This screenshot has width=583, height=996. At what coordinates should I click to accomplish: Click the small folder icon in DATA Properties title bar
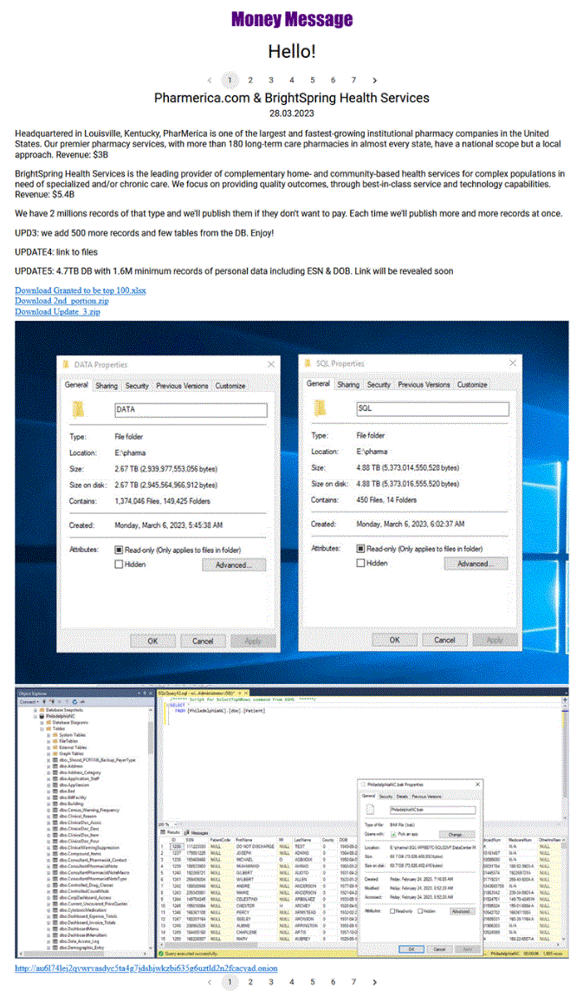[66, 364]
